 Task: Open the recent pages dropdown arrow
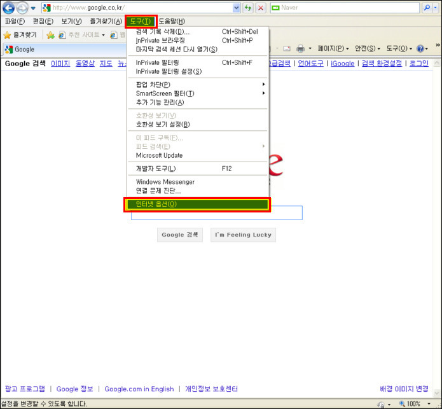33,8
